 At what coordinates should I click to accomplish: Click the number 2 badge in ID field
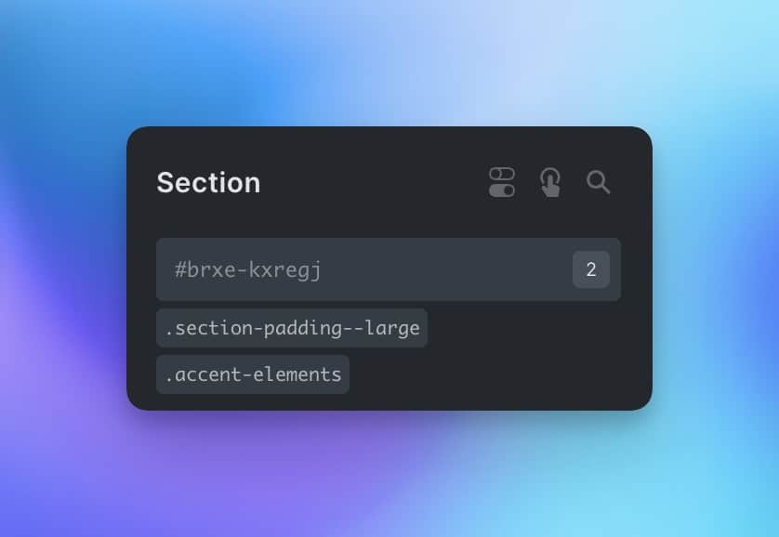(590, 269)
